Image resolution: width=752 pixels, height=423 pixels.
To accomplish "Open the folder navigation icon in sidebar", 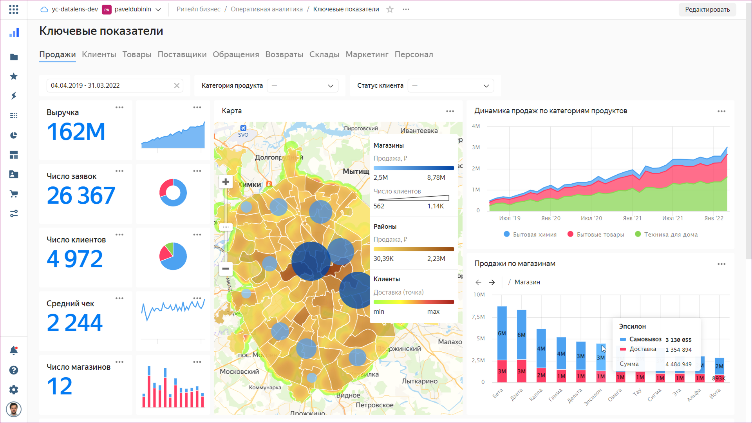I will click(14, 57).
